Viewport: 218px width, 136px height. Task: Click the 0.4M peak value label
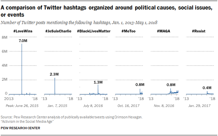[x=206, y=88]
